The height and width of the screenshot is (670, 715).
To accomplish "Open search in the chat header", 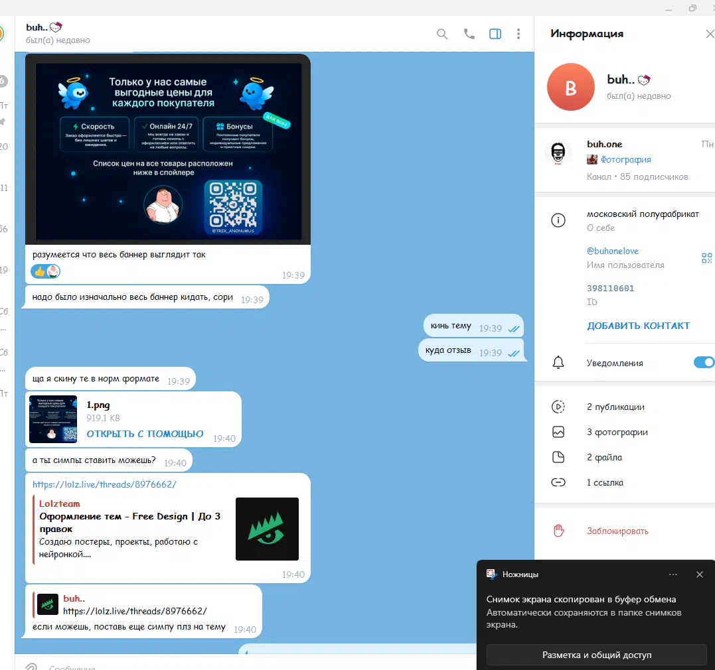I will (442, 34).
